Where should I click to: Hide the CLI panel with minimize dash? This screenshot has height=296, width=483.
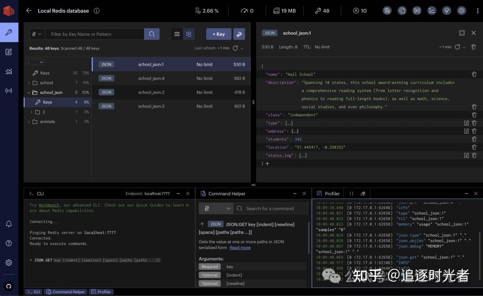coord(178,194)
